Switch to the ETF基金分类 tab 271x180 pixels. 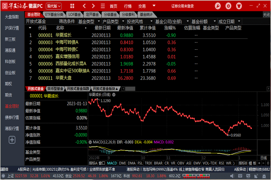pos(55,15)
